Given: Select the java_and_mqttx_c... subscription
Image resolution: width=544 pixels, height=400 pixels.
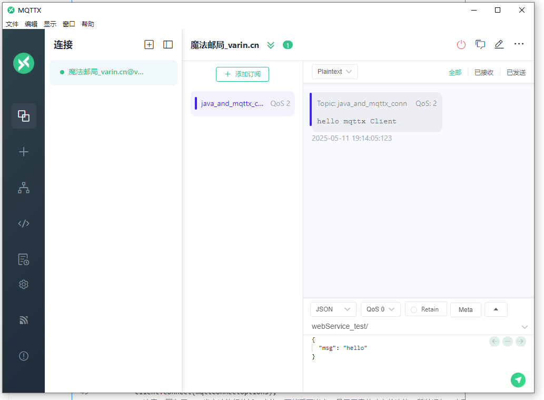Looking at the screenshot, I should 243,103.
